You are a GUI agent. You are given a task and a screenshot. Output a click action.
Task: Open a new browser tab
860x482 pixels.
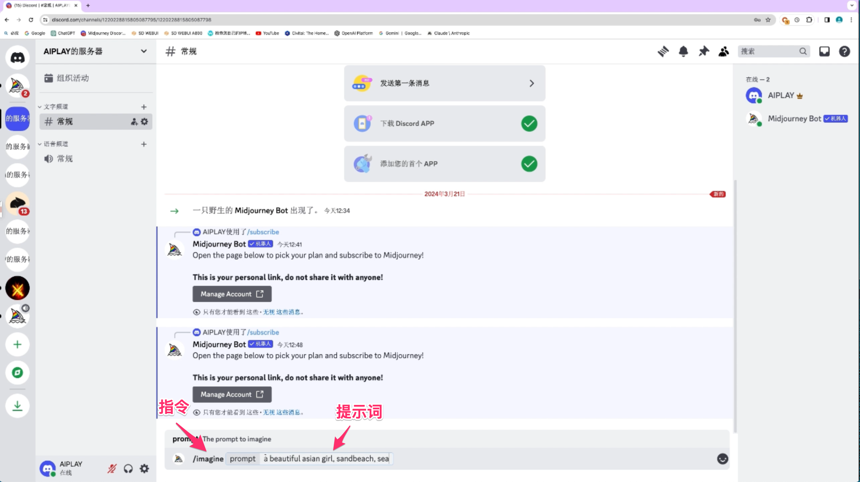pyautogui.click(x=88, y=5)
